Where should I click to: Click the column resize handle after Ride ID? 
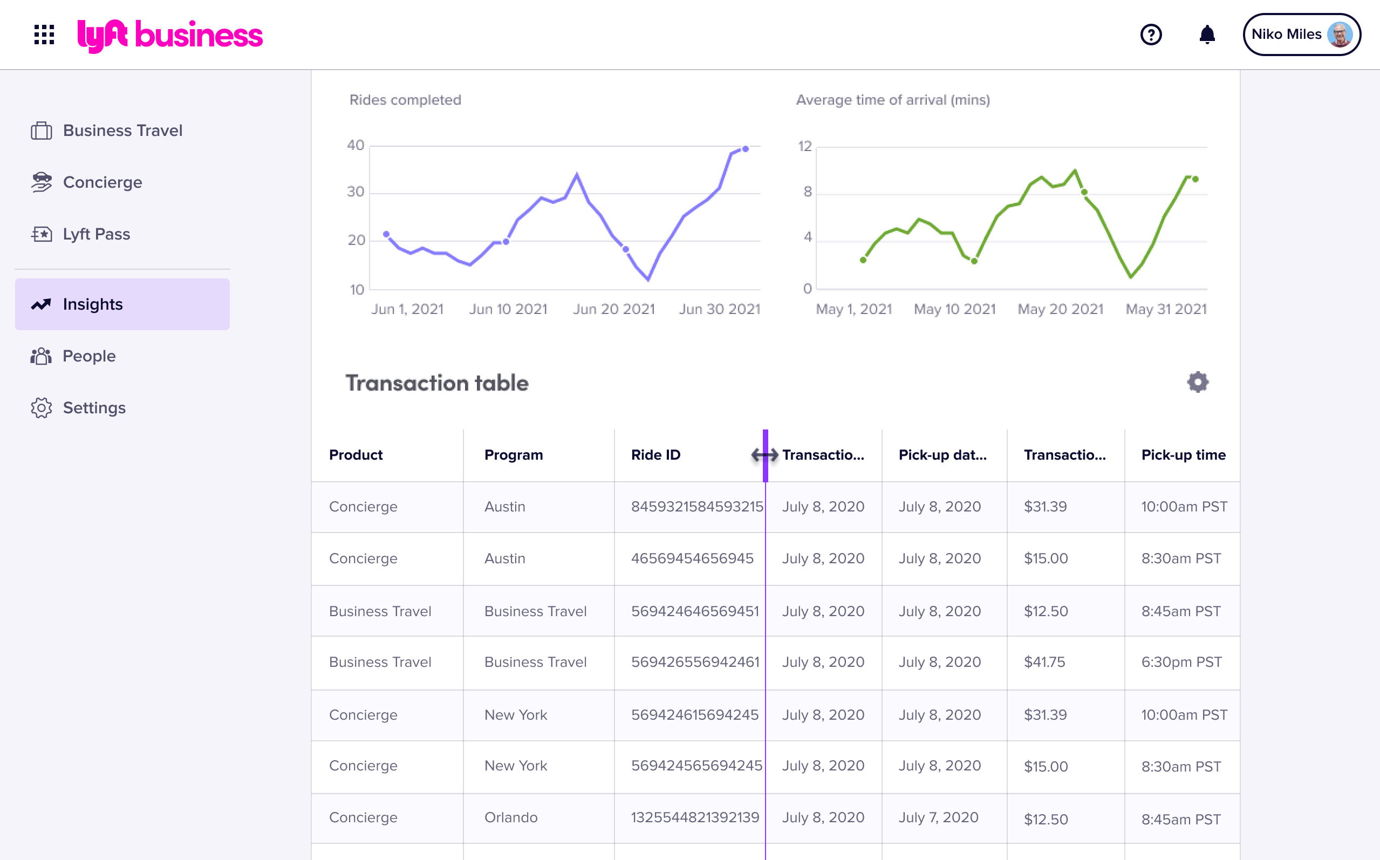point(766,455)
